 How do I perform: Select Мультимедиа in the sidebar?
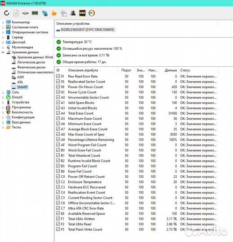click(22, 47)
